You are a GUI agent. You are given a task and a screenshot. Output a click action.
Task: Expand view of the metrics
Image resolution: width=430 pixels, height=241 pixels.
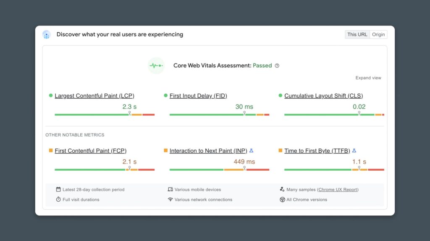tap(368, 78)
